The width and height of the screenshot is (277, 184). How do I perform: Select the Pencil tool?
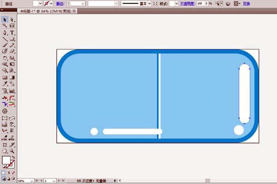pos(12,45)
